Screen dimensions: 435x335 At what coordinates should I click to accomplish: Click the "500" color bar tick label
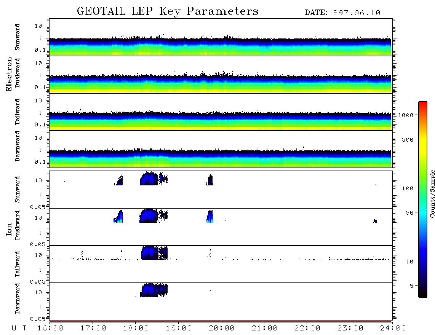coord(408,139)
